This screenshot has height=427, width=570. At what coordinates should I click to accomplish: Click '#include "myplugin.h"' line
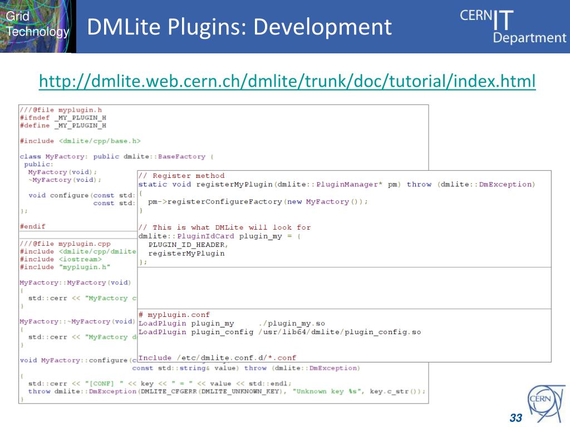tap(65, 267)
